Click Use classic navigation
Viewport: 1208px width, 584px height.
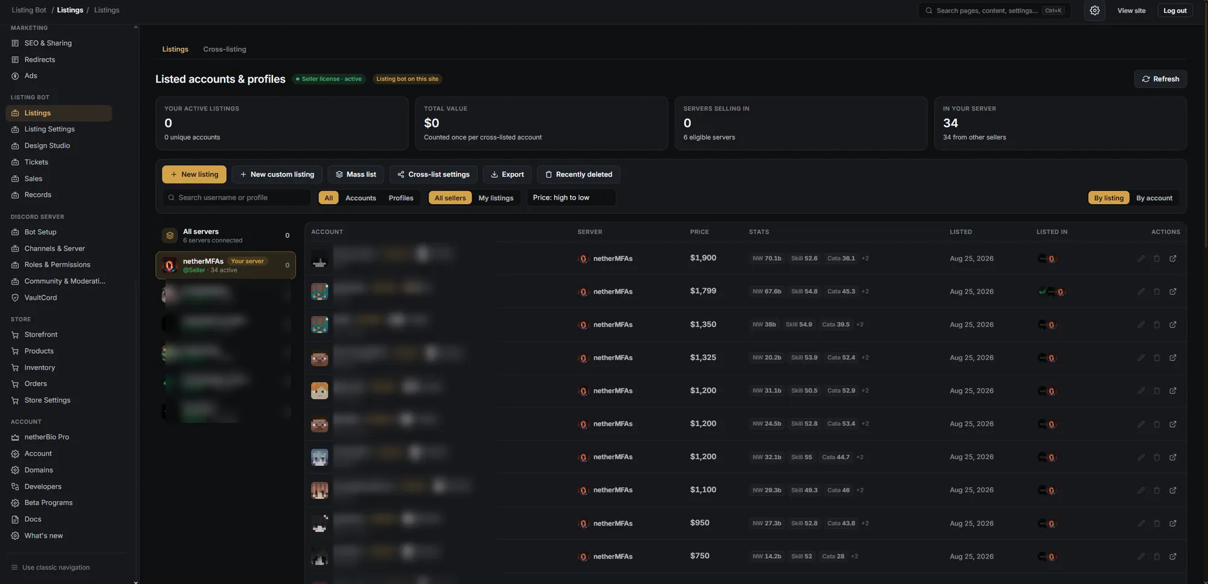click(51, 567)
